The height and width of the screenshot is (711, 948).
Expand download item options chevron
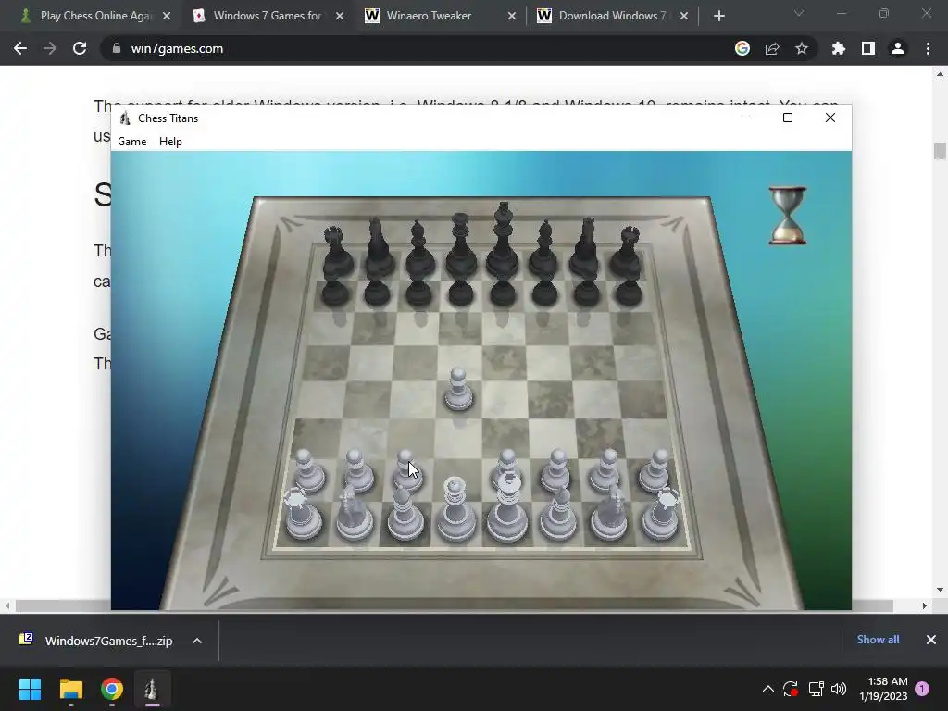[x=197, y=641]
